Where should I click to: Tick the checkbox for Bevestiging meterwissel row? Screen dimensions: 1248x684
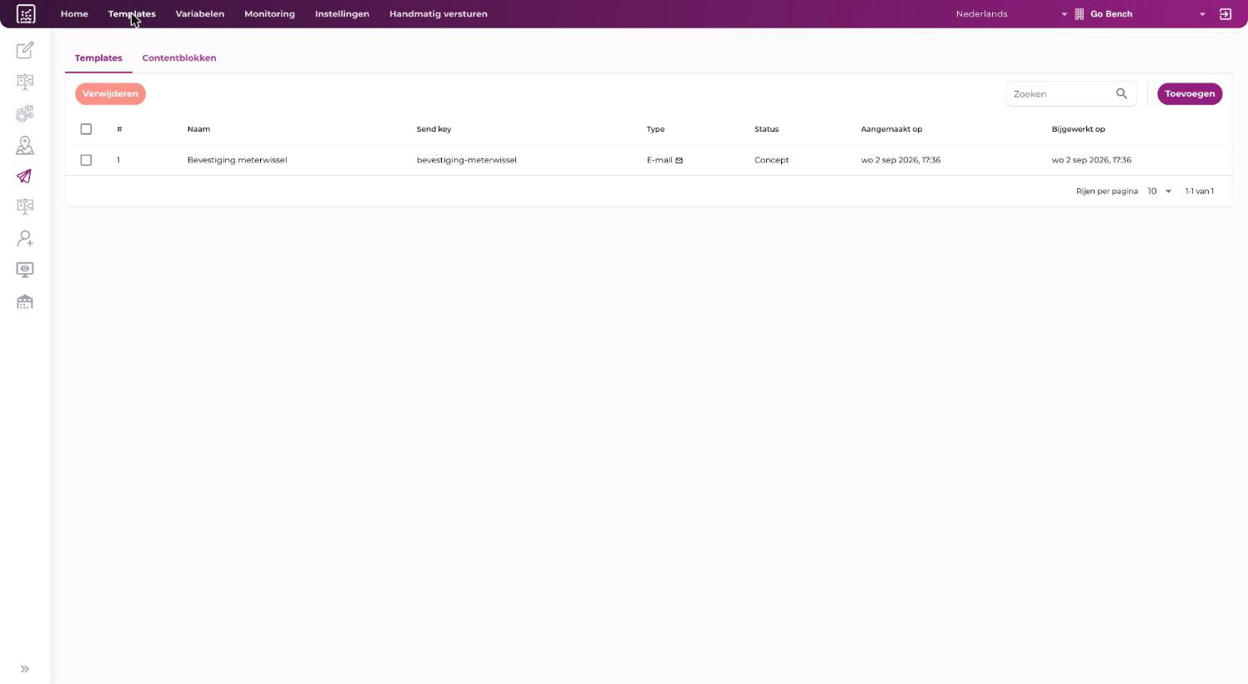(86, 160)
